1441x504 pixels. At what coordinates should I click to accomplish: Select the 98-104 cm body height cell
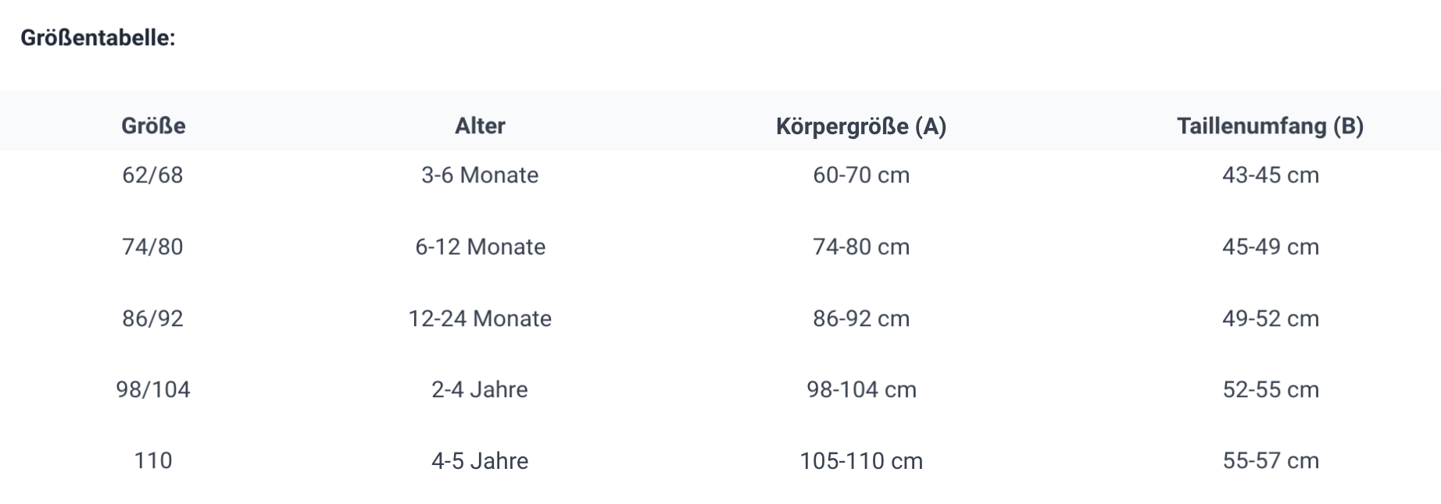pos(861,389)
